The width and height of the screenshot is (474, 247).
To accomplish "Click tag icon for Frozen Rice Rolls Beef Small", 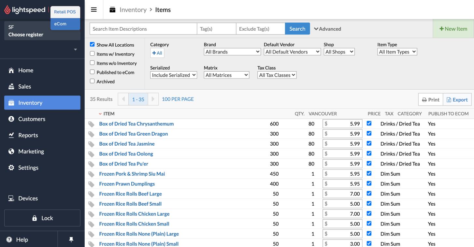I will point(92,204).
